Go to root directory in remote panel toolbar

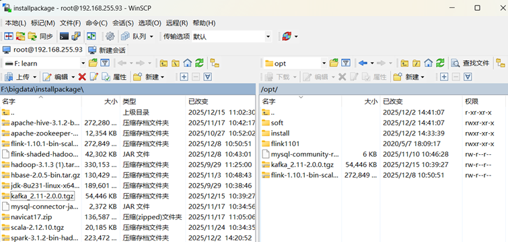click(416, 63)
